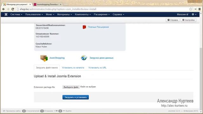Click the DE221510498 tax ID value

(x=42, y=28)
